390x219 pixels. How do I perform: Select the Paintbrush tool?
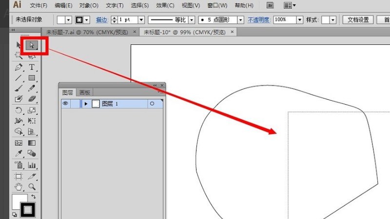(x=19, y=89)
